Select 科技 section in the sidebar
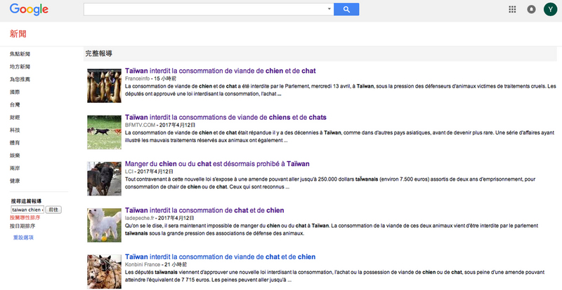Image resolution: width=562 pixels, height=290 pixels. click(x=15, y=130)
